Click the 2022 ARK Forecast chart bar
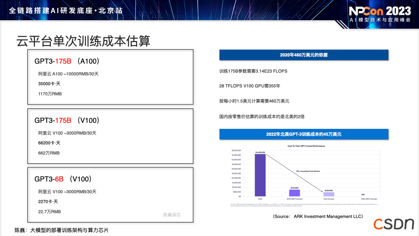 (x=295, y=192)
